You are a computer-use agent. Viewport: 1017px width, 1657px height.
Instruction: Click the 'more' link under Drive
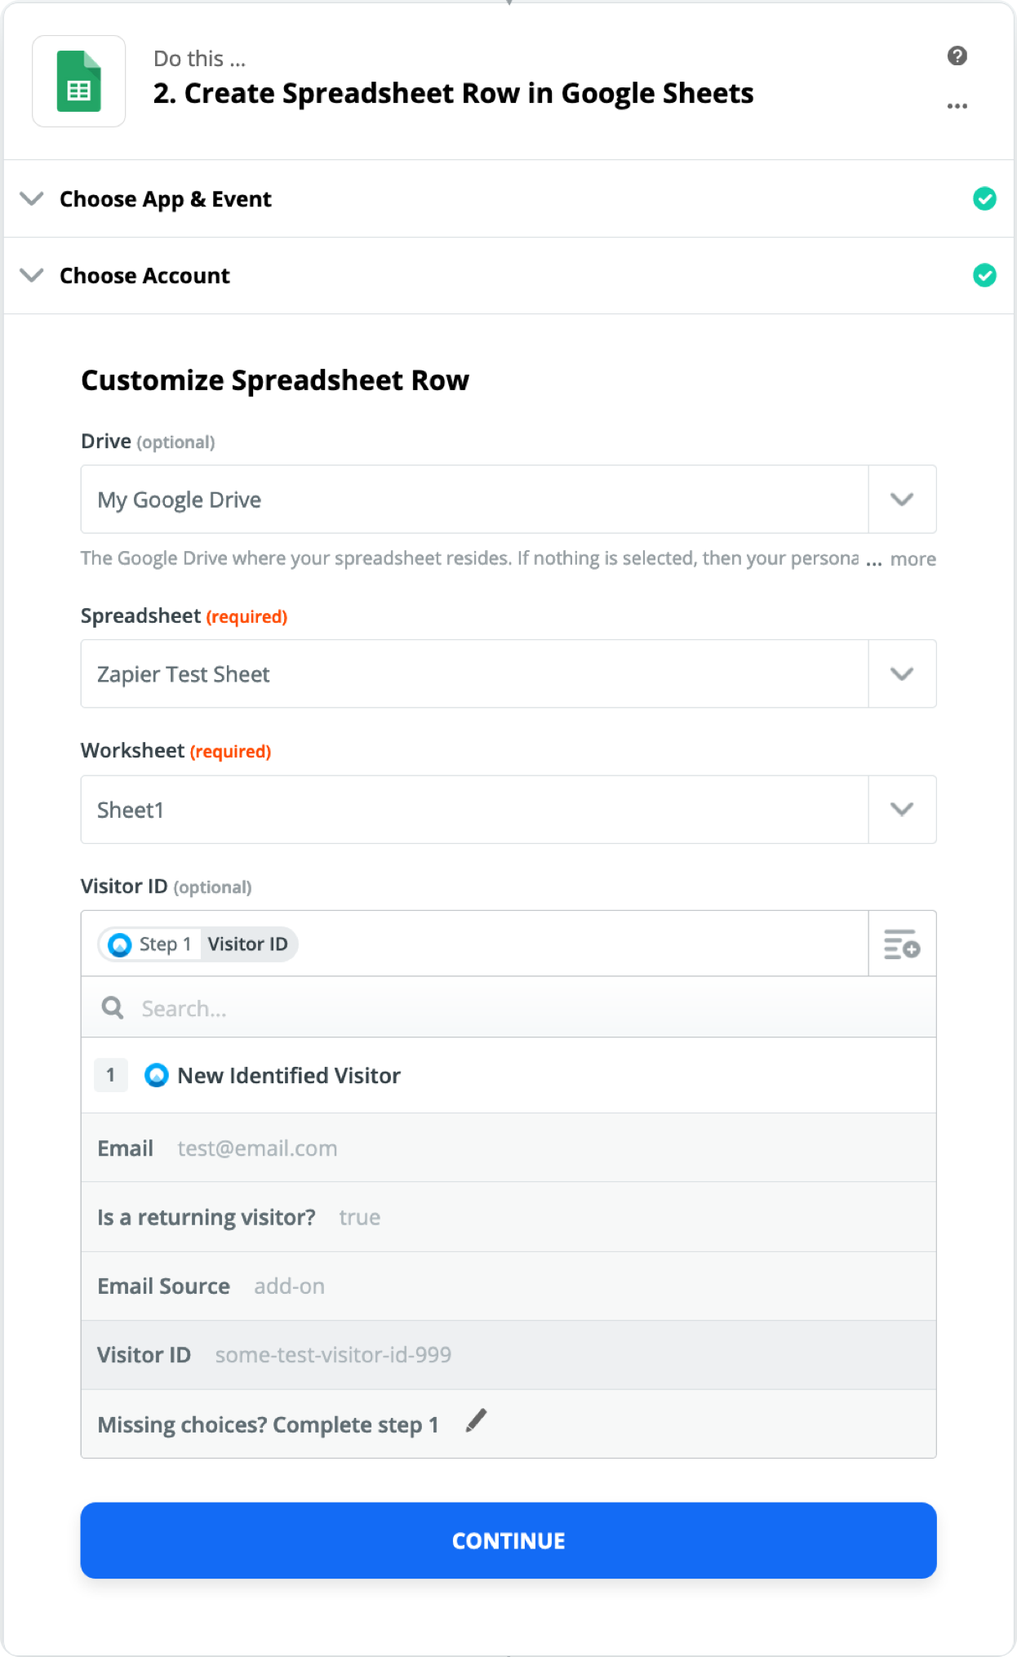coord(913,559)
